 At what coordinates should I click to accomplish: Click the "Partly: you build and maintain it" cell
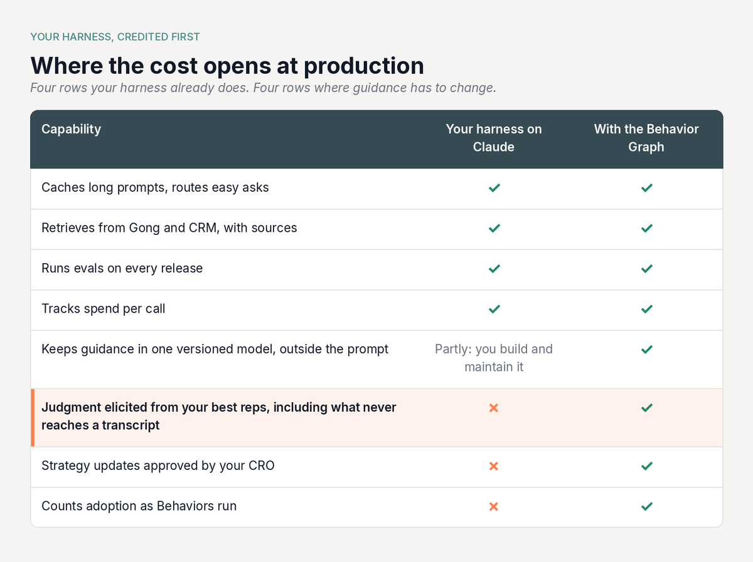pyautogui.click(x=494, y=358)
